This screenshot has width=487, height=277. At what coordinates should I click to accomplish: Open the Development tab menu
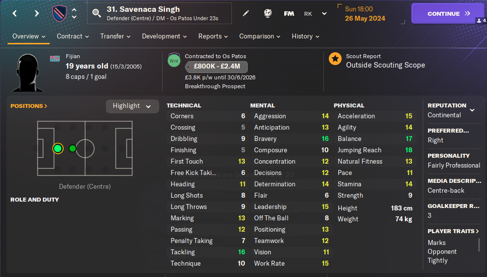pyautogui.click(x=164, y=36)
